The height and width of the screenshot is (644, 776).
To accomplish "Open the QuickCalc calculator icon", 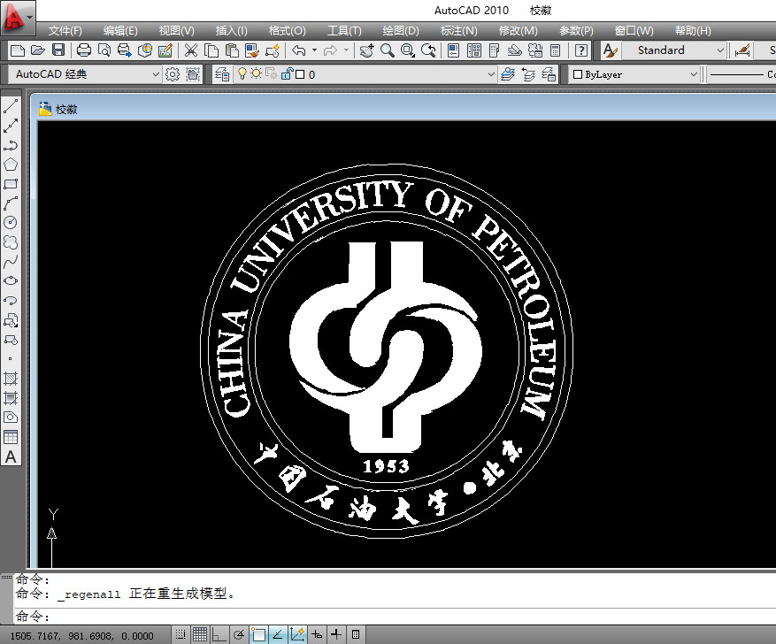I will pyautogui.click(x=556, y=50).
